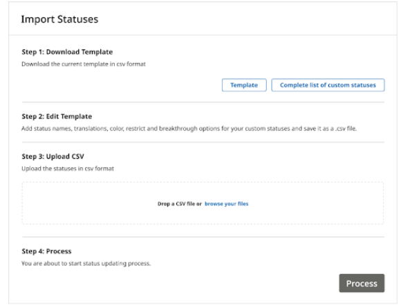Viewport: 401px width, 305px height.
Task: Click 'Upload the statuses in csv format' text
Action: coord(68,169)
